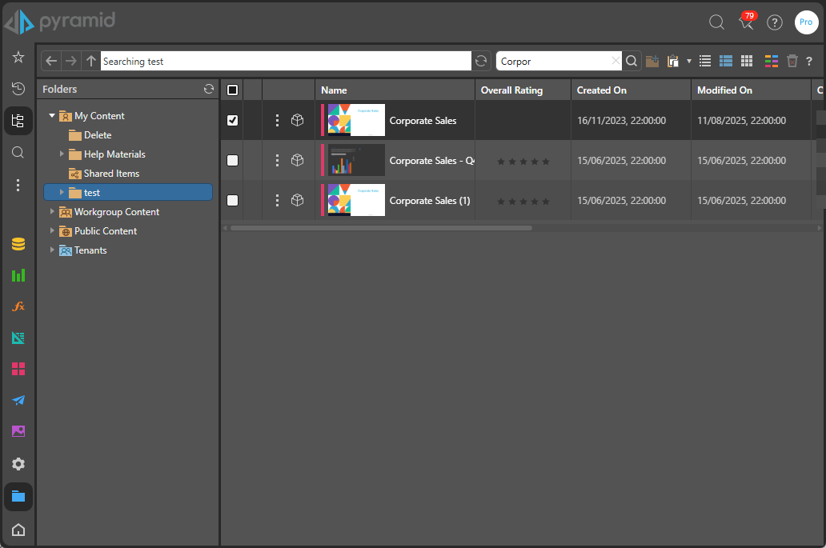
Task: Check the Corporate Sales (1) checkbox
Action: coord(232,201)
